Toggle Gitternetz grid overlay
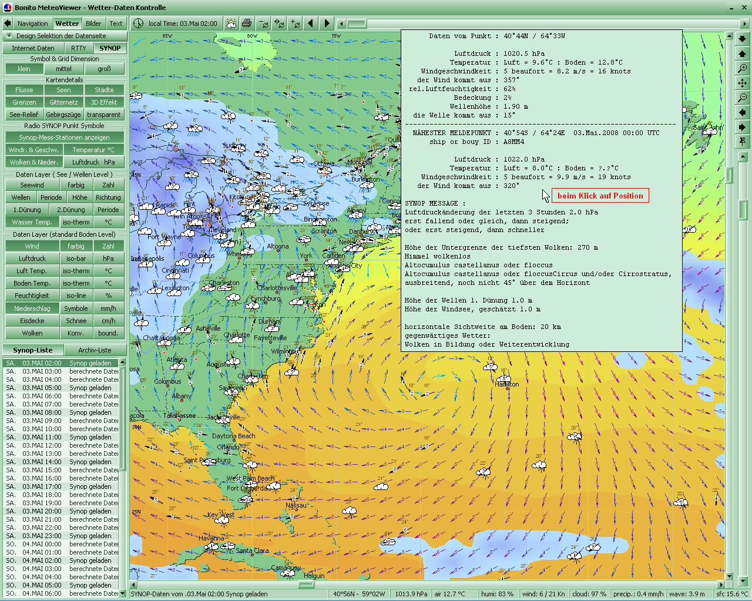Image resolution: width=752 pixels, height=601 pixels. coord(63,102)
